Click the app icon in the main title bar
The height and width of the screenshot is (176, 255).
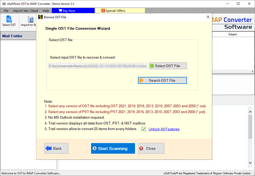tap(4, 3)
